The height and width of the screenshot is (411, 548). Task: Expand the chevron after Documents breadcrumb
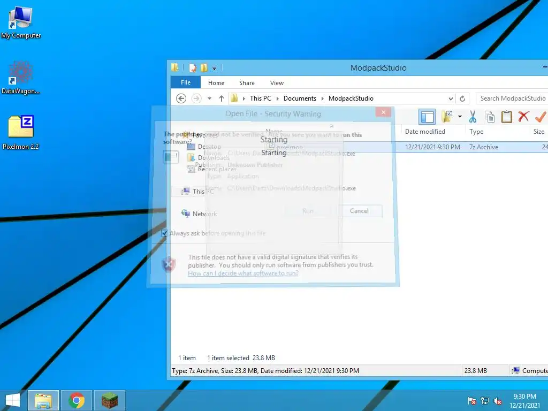click(322, 98)
